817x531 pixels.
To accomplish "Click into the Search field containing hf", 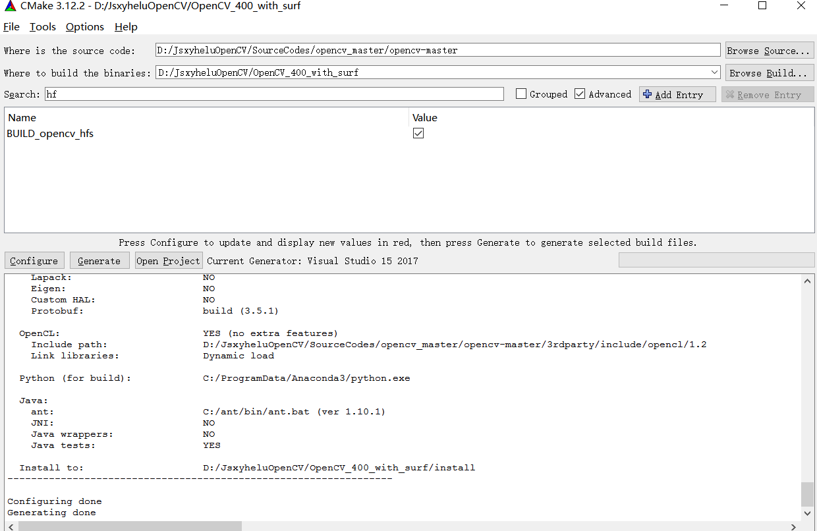I will click(x=274, y=94).
